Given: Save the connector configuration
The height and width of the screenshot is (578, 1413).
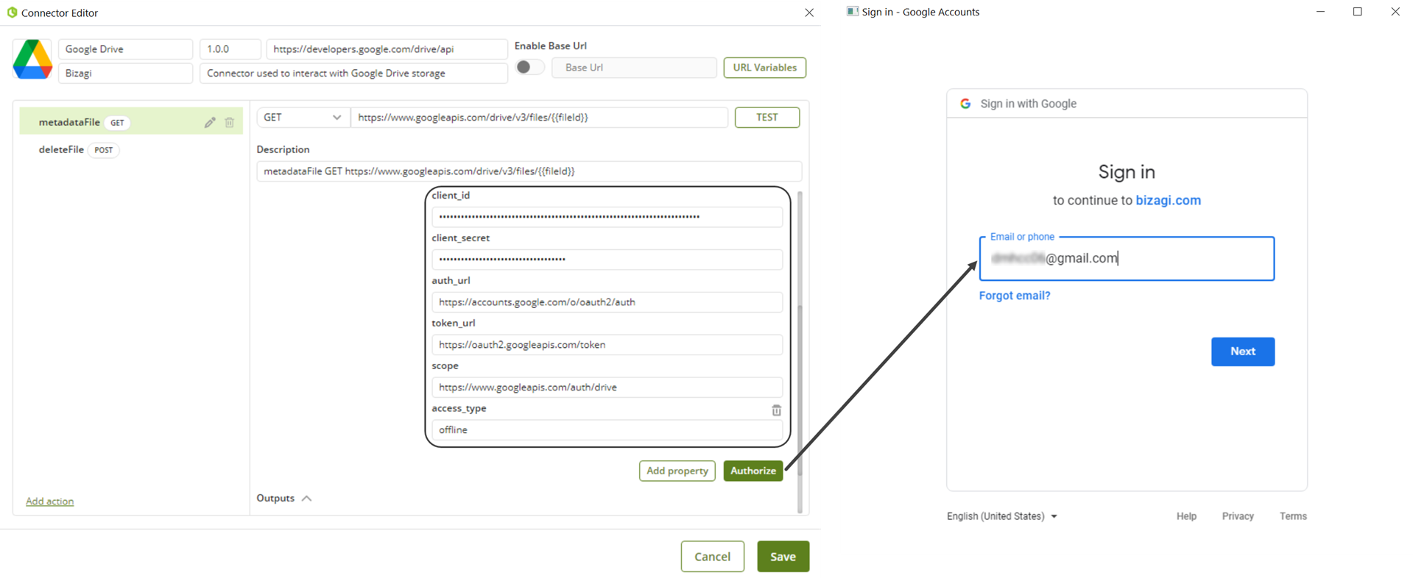Looking at the screenshot, I should [x=783, y=557].
